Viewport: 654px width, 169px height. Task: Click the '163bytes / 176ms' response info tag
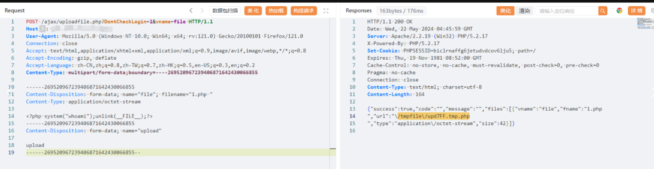(x=402, y=11)
